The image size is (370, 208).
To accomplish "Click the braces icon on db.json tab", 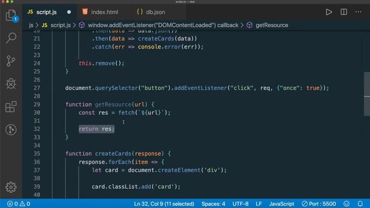I will tap(140, 12).
